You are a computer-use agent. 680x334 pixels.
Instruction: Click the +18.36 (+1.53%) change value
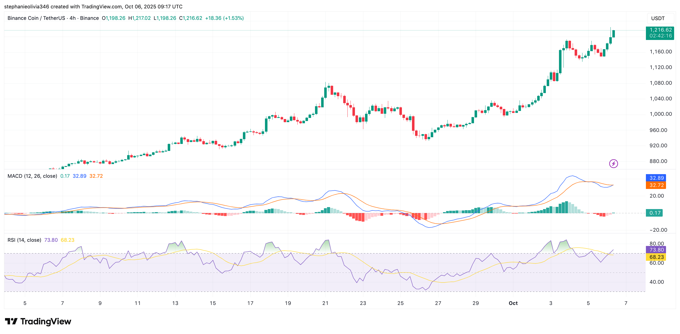click(x=224, y=18)
